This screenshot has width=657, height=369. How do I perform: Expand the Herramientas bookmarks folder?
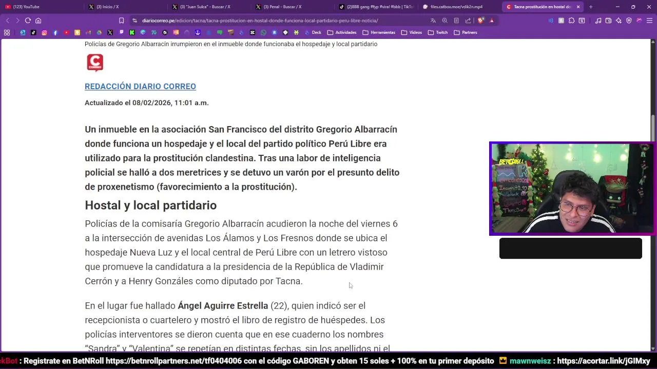pyautogui.click(x=379, y=32)
